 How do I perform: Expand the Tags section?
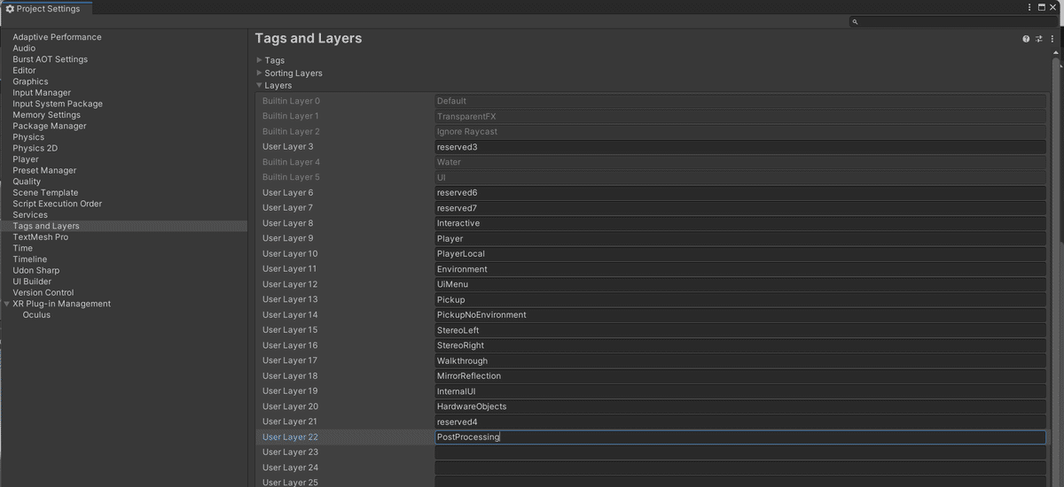tap(260, 60)
